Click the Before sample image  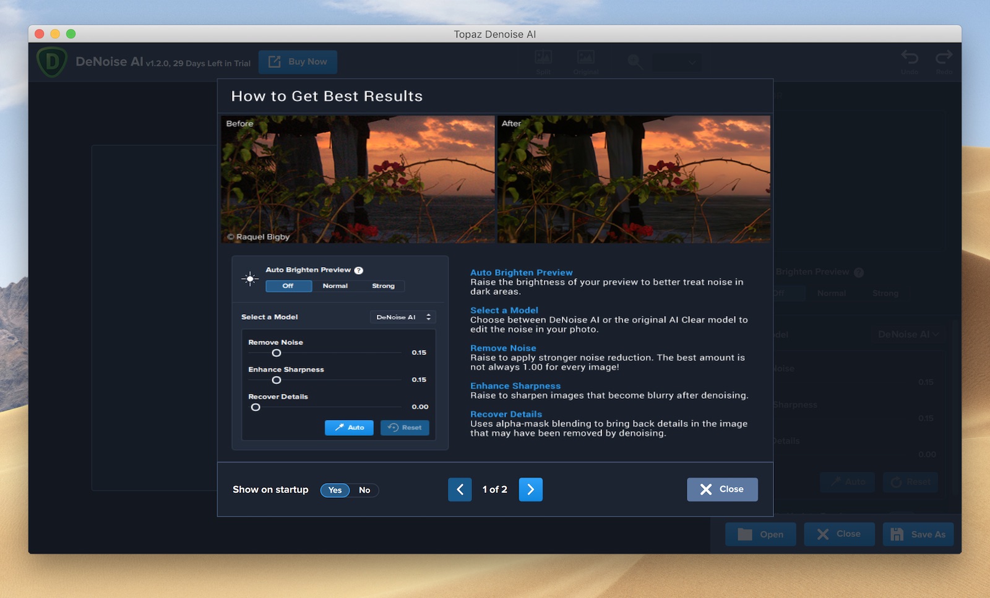(358, 179)
